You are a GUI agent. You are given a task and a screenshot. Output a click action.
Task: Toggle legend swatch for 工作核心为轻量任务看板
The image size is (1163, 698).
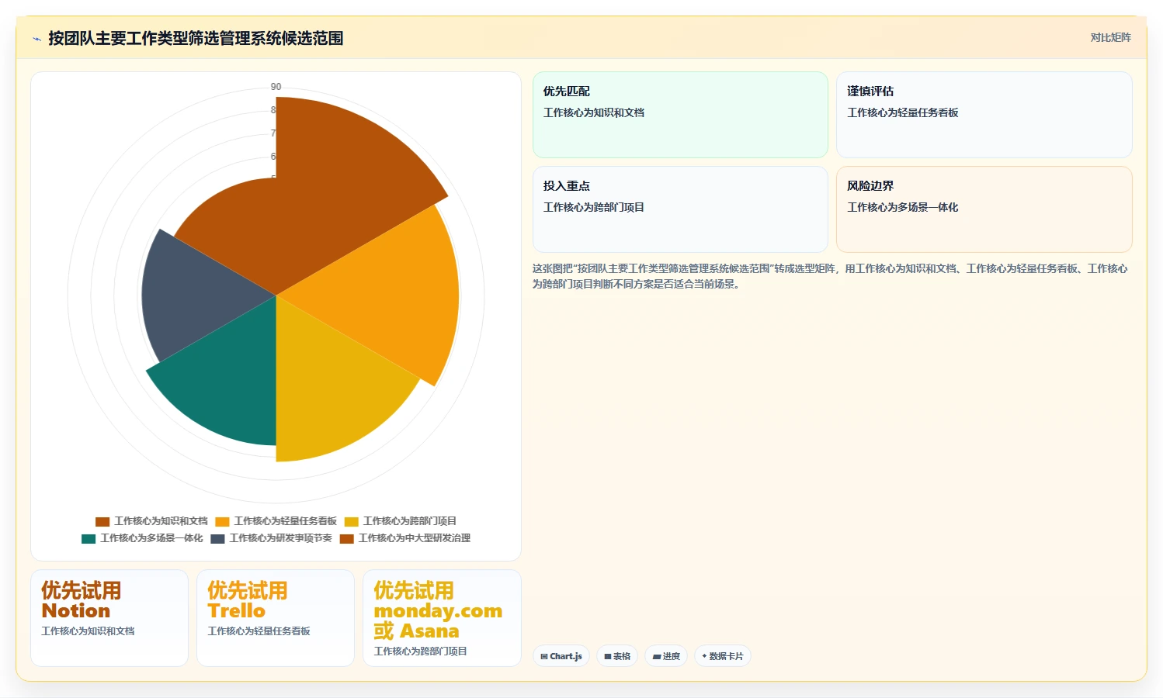(223, 522)
